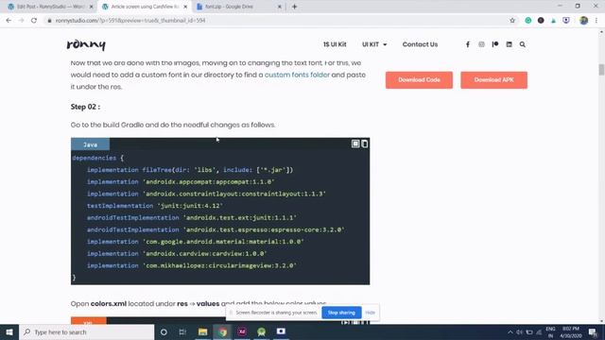The height and width of the screenshot is (340, 605).
Task: Open Cortana circle on taskbar
Action: click(164, 331)
